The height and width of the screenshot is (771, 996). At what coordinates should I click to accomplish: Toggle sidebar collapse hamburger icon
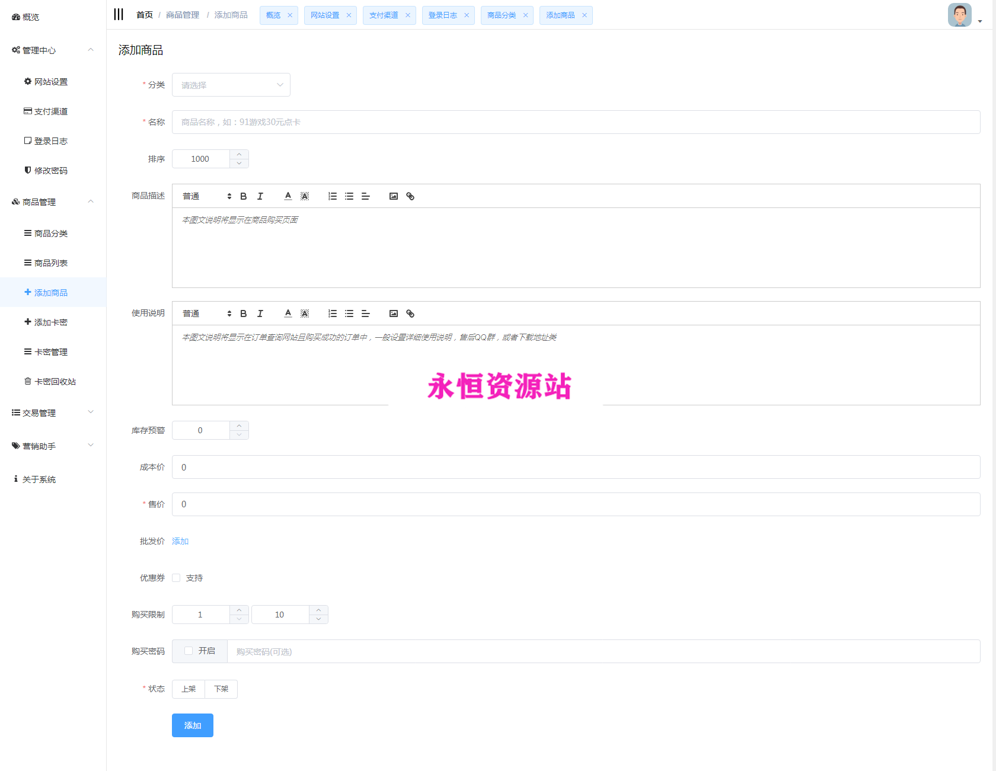[x=119, y=15]
